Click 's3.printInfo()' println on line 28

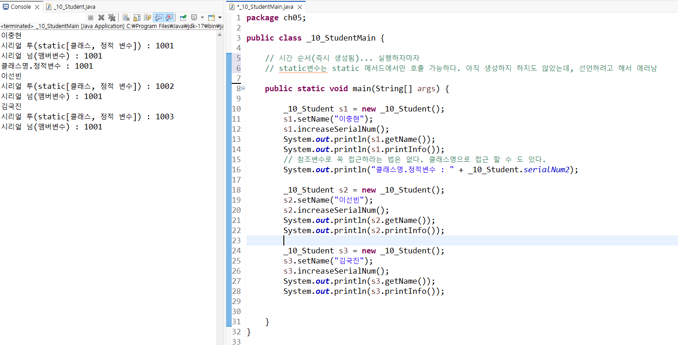pyautogui.click(x=364, y=291)
